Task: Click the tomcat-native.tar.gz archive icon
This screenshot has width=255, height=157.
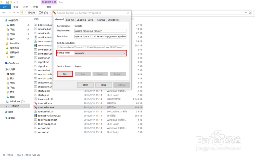Action: pyautogui.click(x=36, y=116)
